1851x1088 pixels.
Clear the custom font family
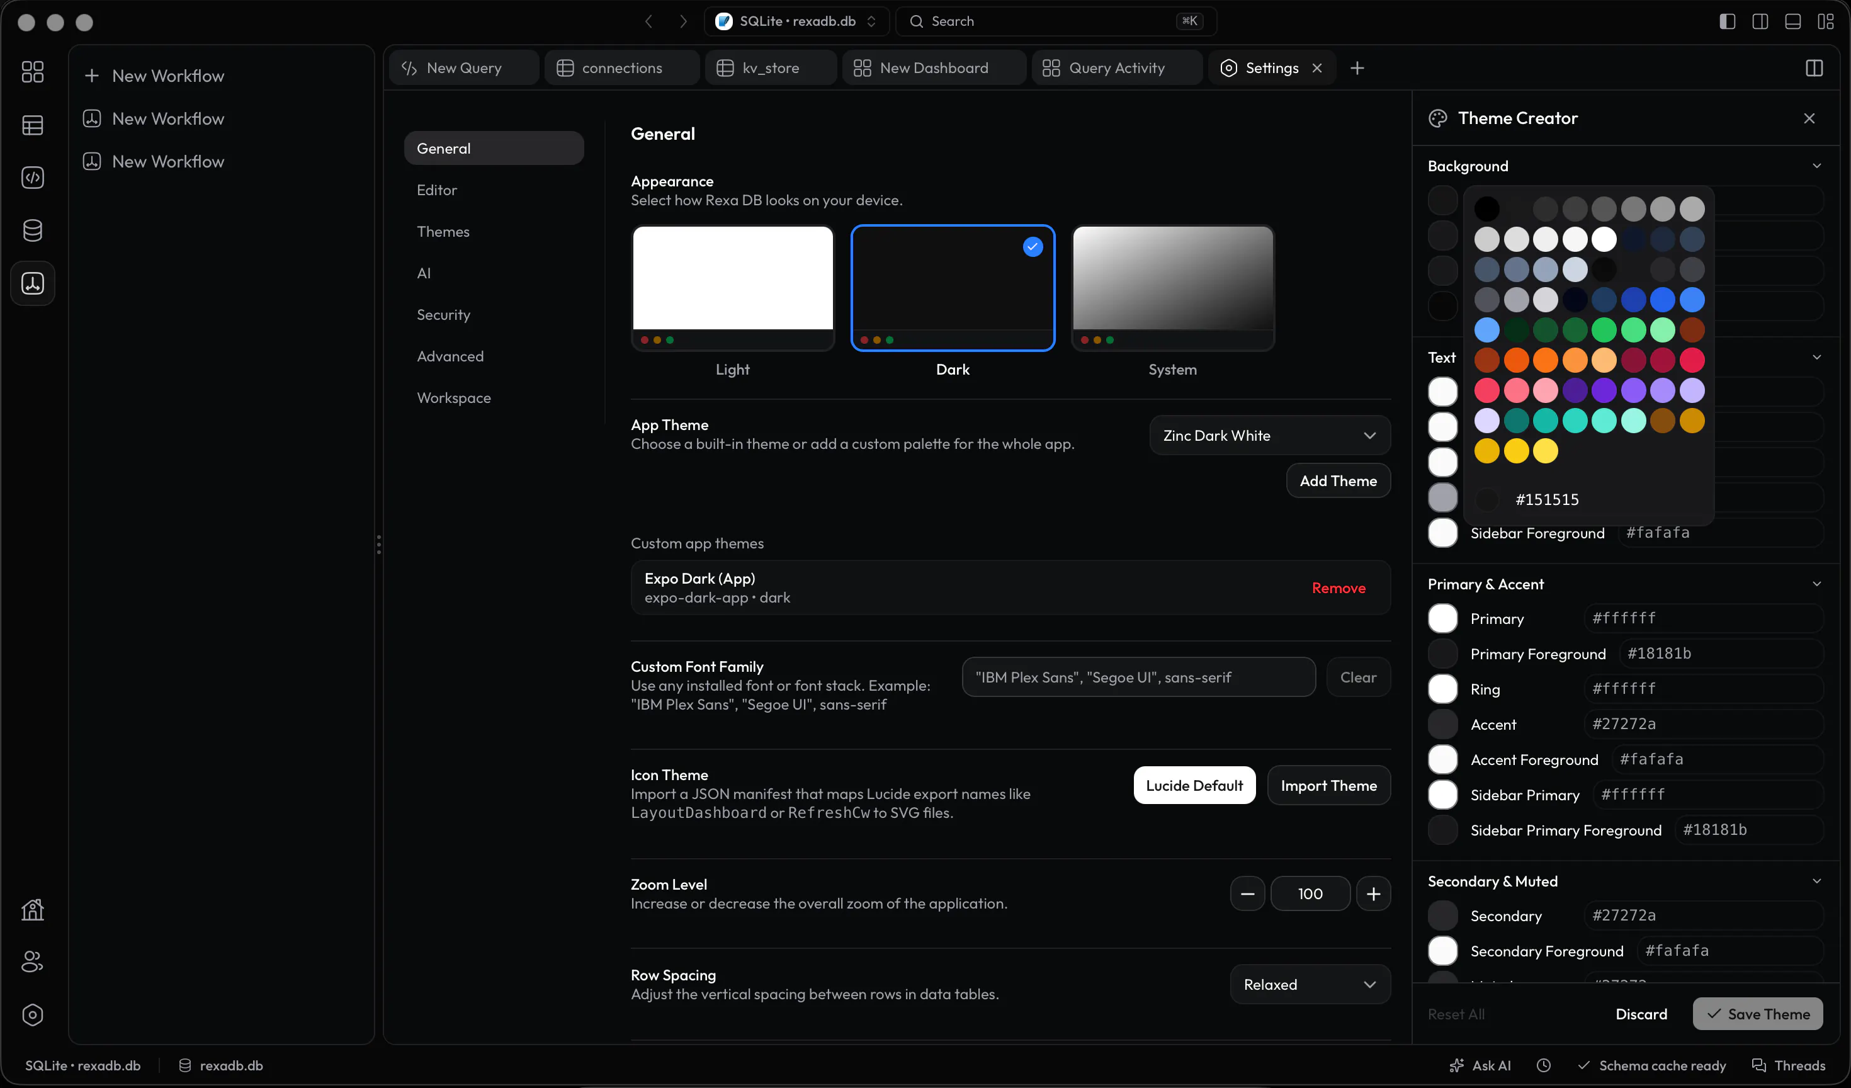pyautogui.click(x=1358, y=677)
